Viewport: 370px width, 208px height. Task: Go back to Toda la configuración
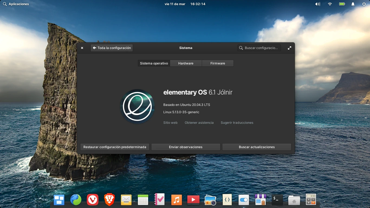(x=112, y=48)
